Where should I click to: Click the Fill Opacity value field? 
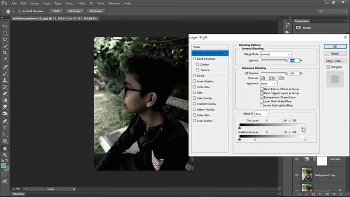pyautogui.click(x=294, y=73)
